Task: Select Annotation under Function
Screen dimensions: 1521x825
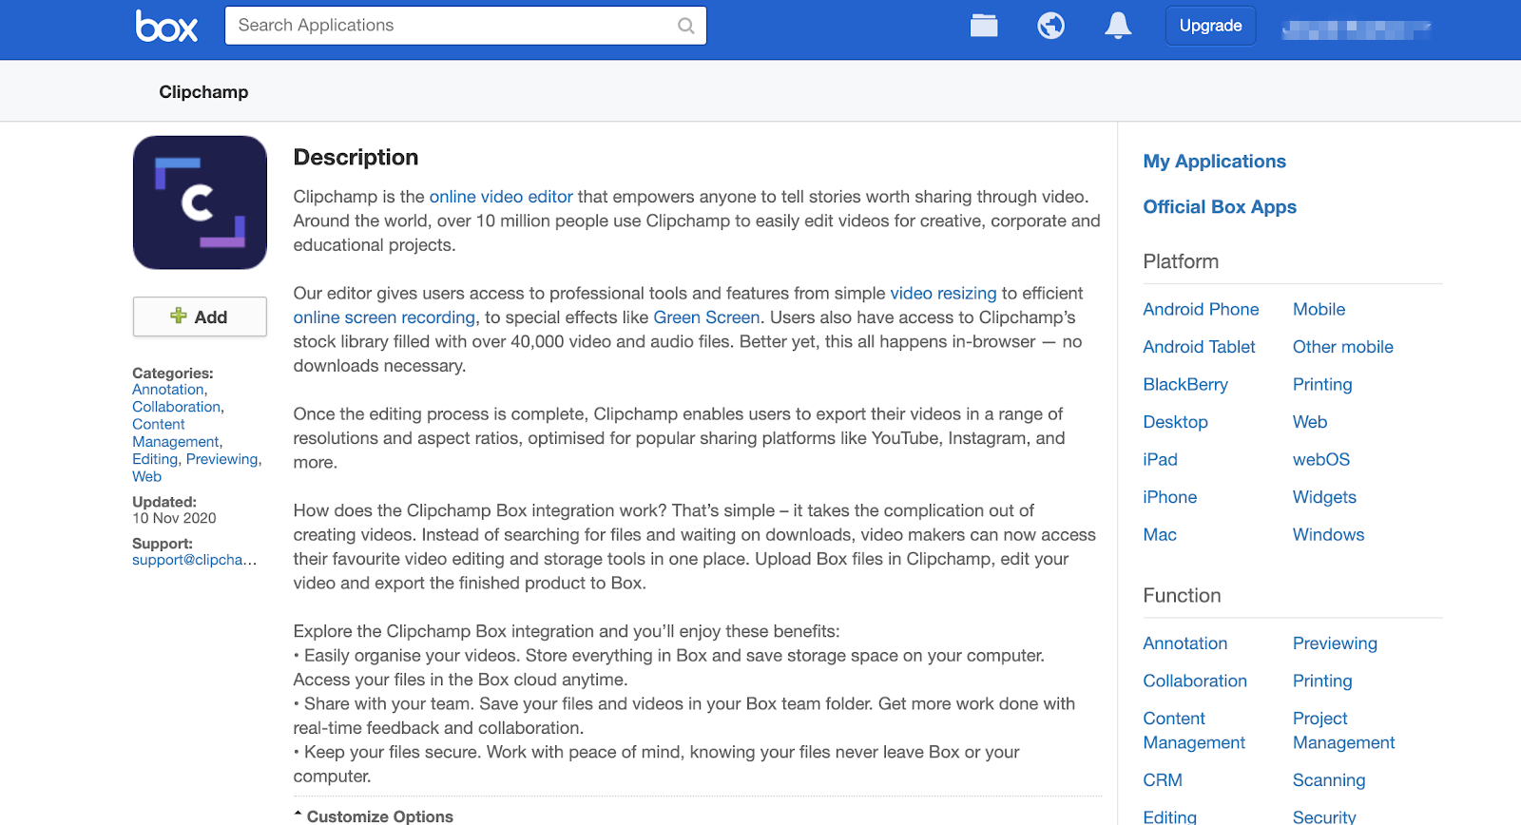Action: (1184, 643)
